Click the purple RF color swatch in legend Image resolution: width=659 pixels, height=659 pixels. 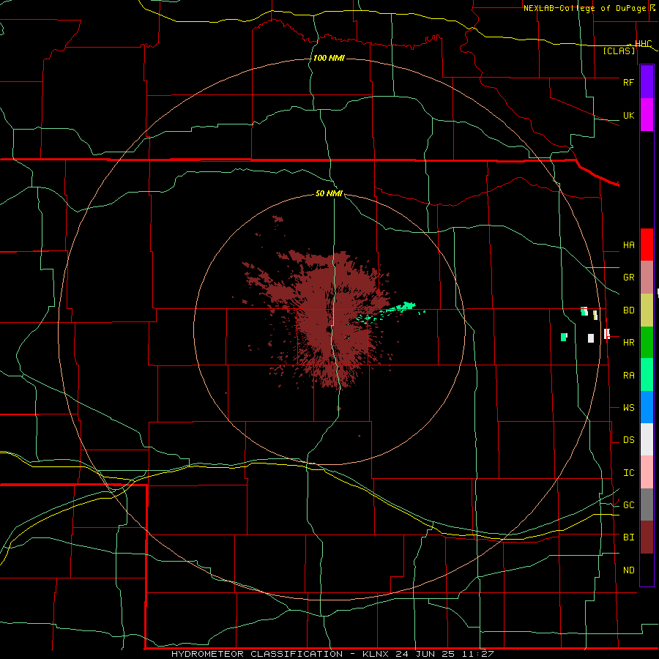(x=647, y=82)
